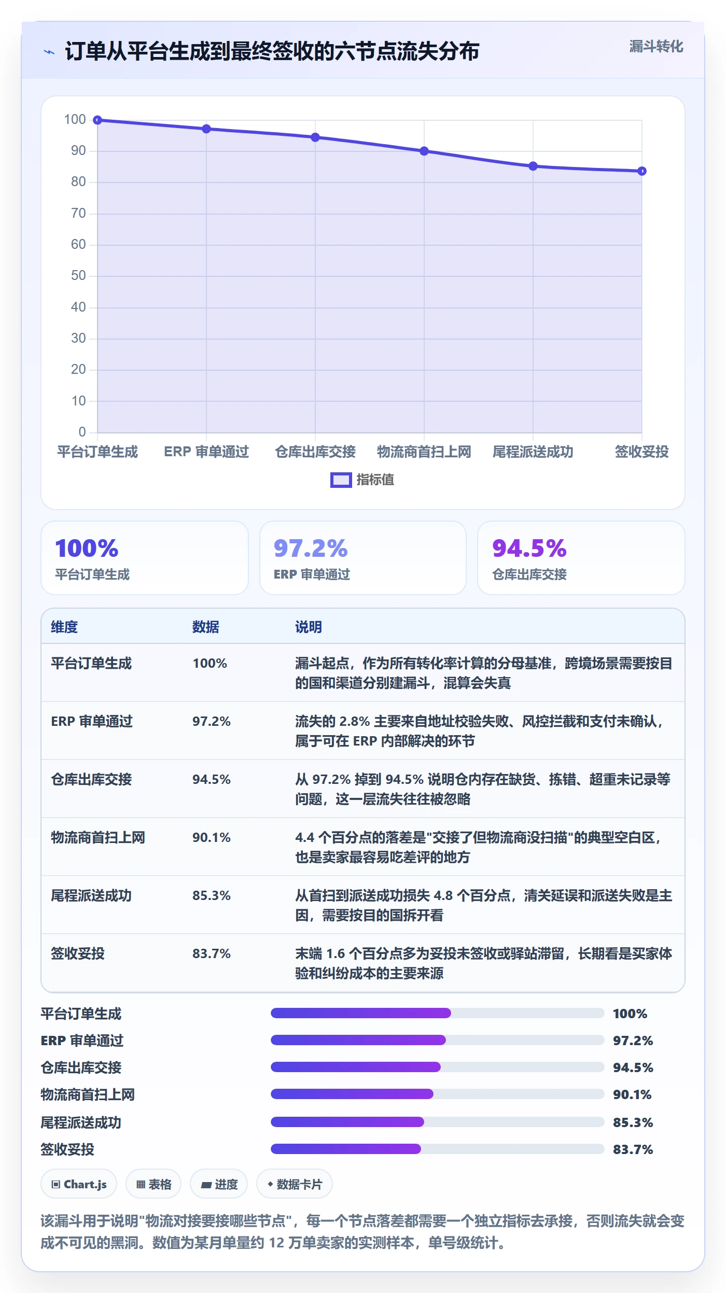The width and height of the screenshot is (726, 1293).
Task: Click the 物流商首扫上网 x-axis label
Action: click(x=424, y=452)
